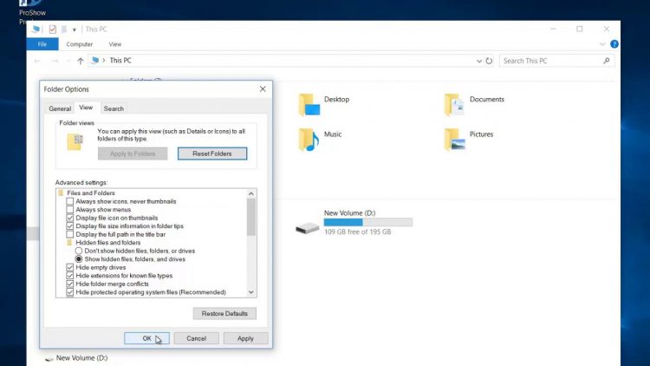
Task: Switch to General tab in Folder Options
Action: 60,108
